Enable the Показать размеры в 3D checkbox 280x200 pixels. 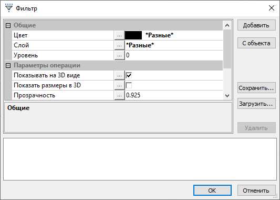pyautogui.click(x=129, y=85)
